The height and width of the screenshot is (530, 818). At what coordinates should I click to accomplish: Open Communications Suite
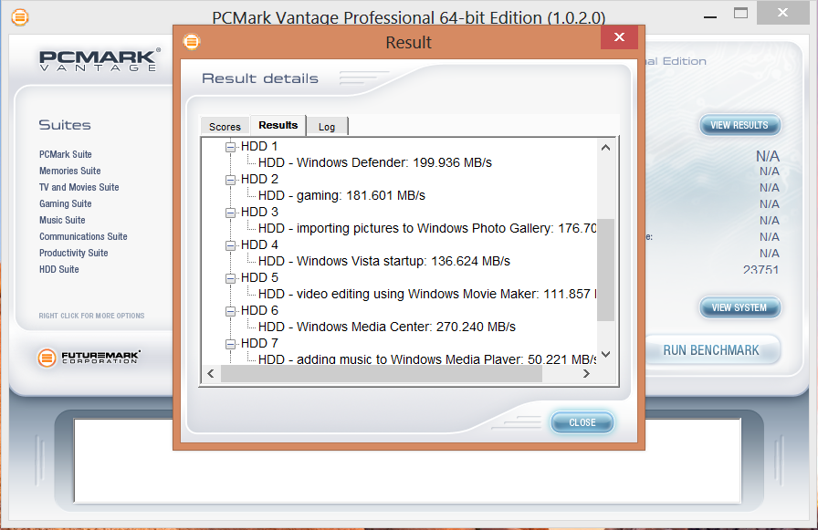click(83, 236)
